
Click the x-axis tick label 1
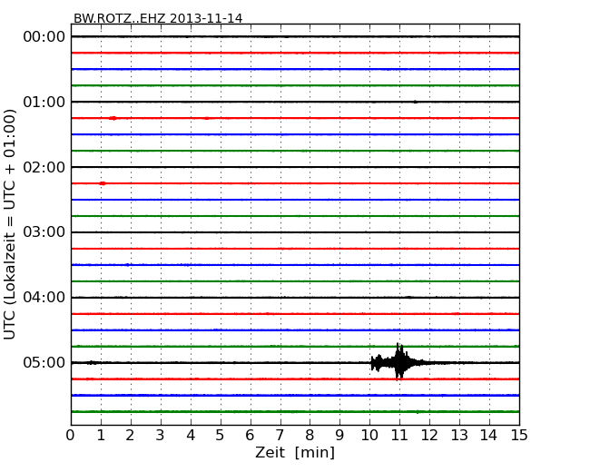(101, 436)
